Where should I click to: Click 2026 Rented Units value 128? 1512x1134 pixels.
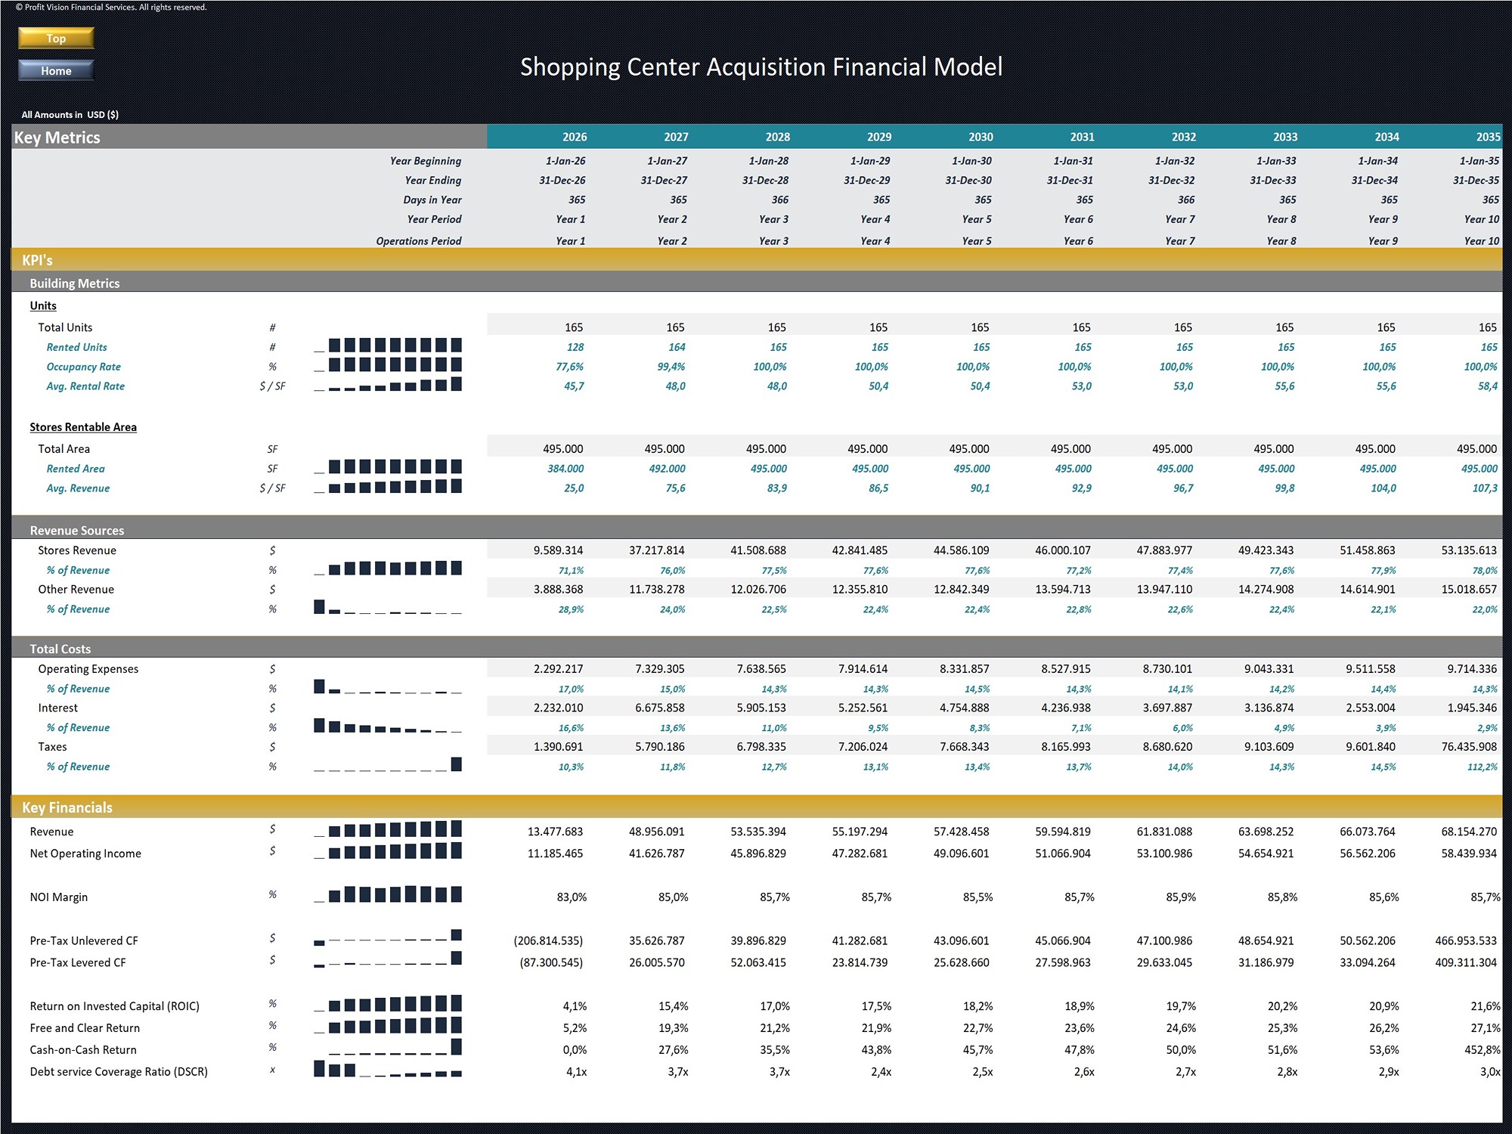(x=575, y=347)
